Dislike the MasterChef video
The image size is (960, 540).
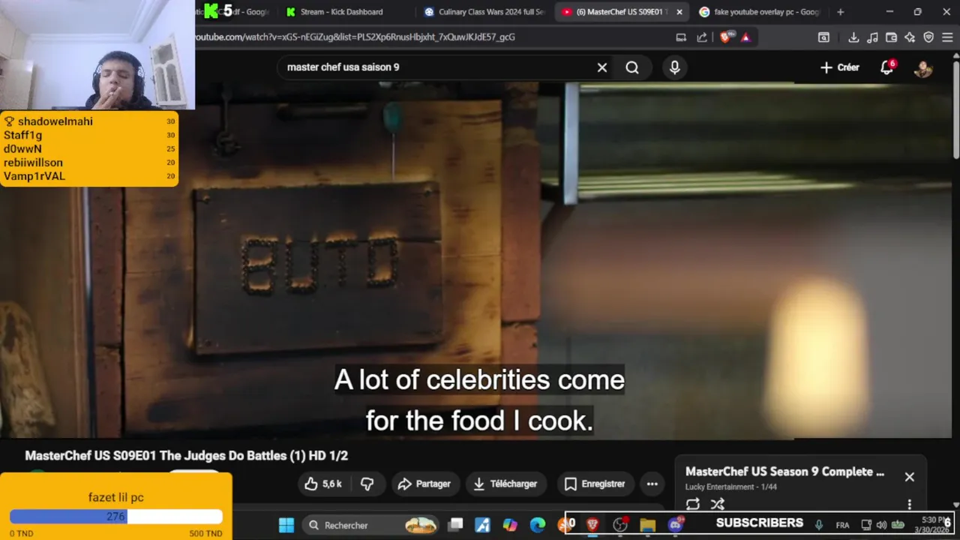367,484
